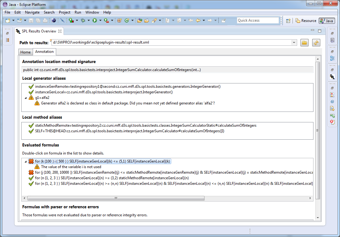Screen dimensions: 340x237
Task: Click the New Java Package icon
Action: [x=119, y=20]
